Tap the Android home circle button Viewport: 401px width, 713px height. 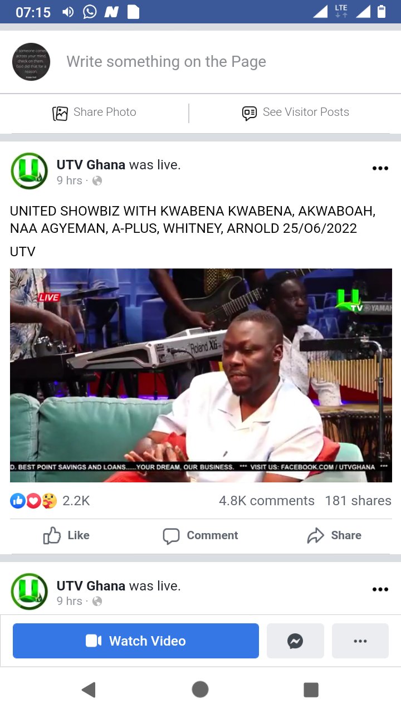pyautogui.click(x=200, y=690)
